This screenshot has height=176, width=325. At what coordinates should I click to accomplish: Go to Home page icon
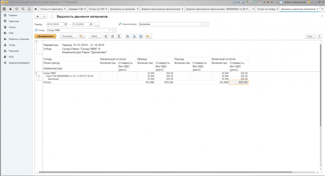(36, 9)
